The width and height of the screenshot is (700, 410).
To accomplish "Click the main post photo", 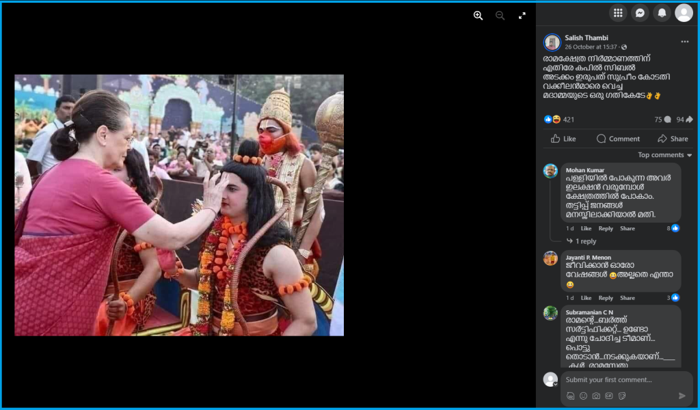I will coord(179,205).
